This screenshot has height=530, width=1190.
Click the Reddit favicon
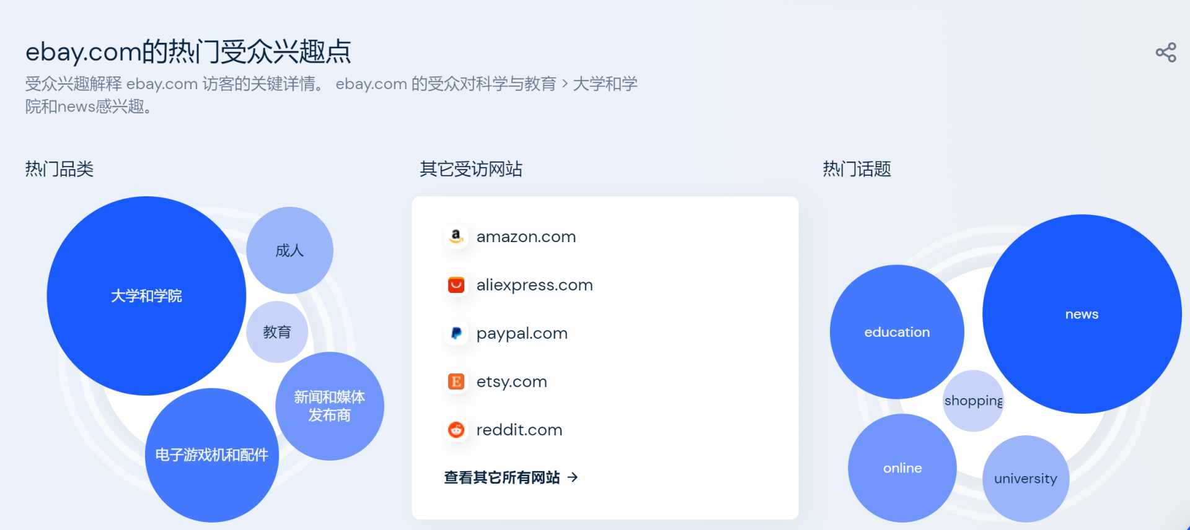456,430
